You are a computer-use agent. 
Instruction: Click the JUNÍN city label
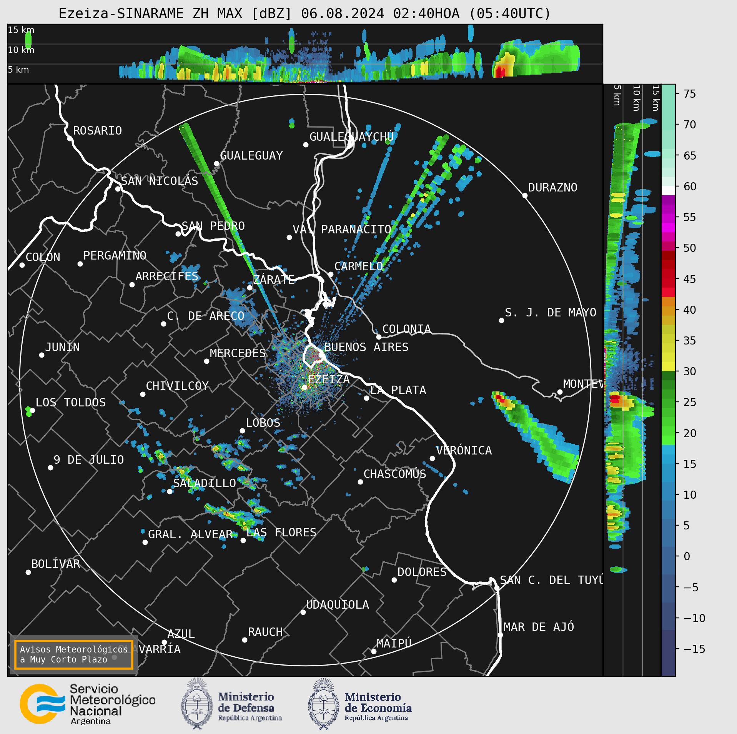[x=63, y=347]
